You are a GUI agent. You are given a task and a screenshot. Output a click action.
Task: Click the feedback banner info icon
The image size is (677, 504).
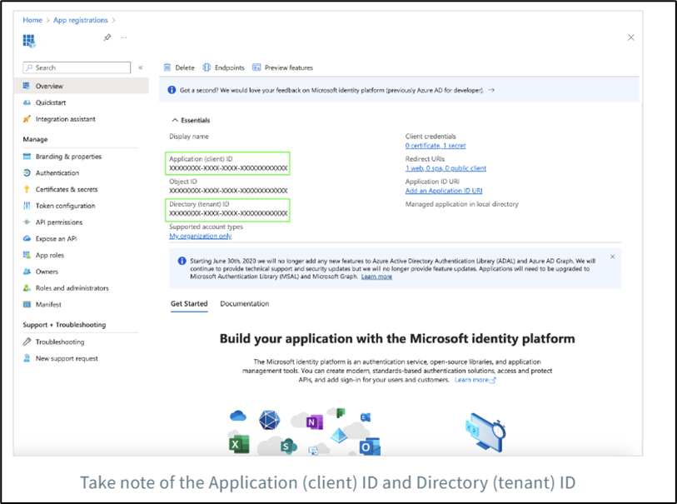[172, 90]
